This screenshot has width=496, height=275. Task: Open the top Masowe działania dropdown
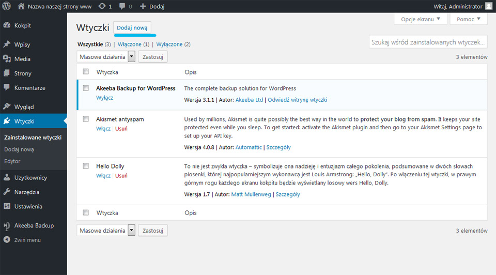coord(106,57)
